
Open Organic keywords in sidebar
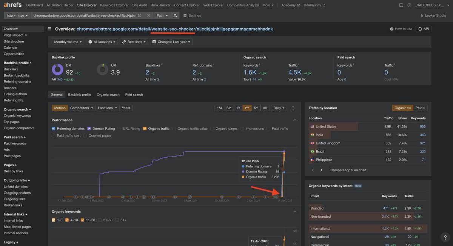(x=17, y=115)
